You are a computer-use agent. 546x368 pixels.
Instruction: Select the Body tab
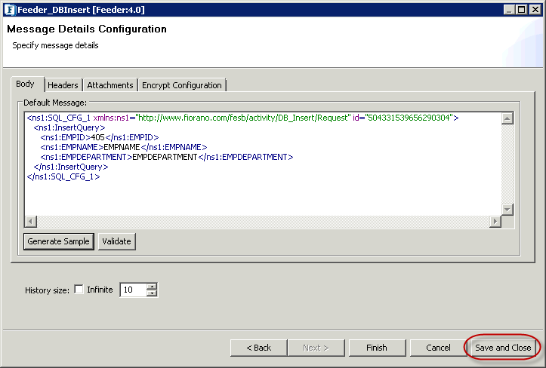(26, 84)
